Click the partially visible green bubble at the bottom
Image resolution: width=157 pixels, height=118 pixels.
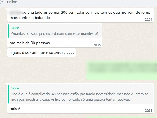[122, 117]
